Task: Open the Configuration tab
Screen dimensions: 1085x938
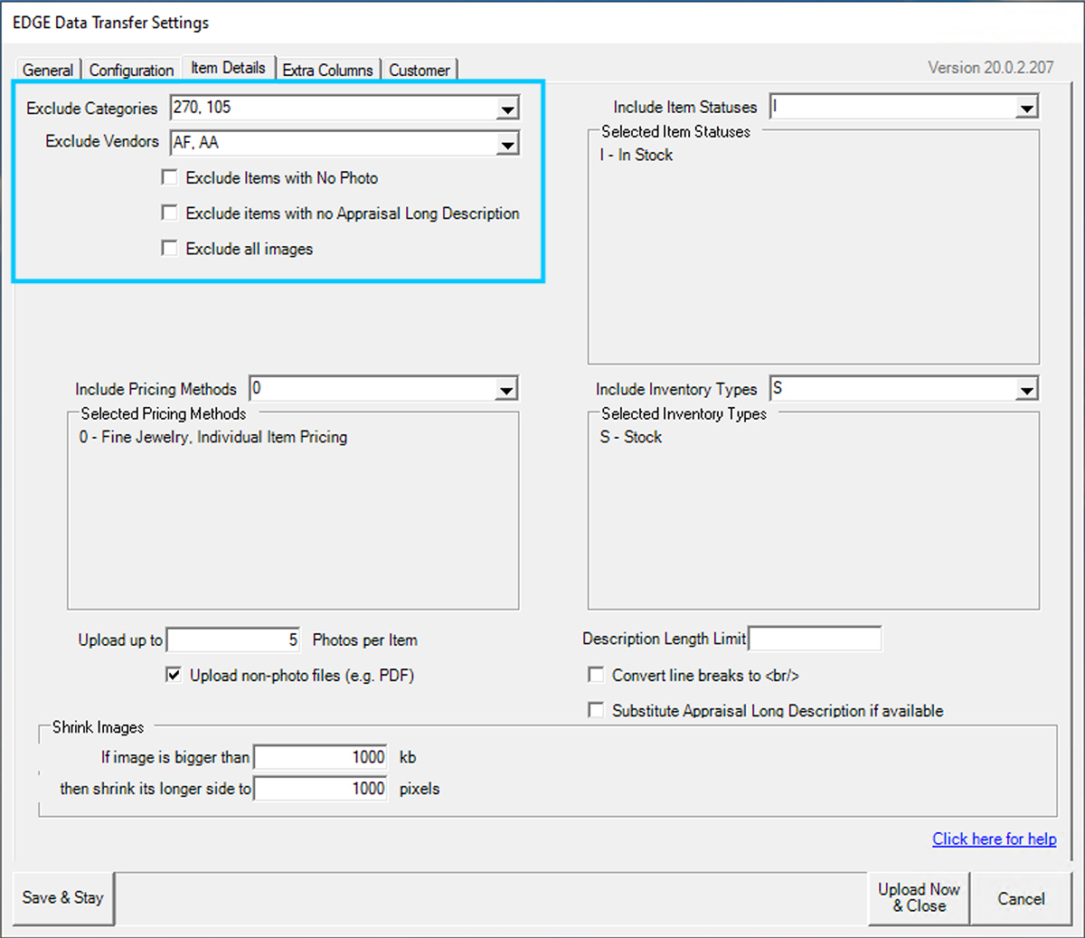Action: [131, 70]
